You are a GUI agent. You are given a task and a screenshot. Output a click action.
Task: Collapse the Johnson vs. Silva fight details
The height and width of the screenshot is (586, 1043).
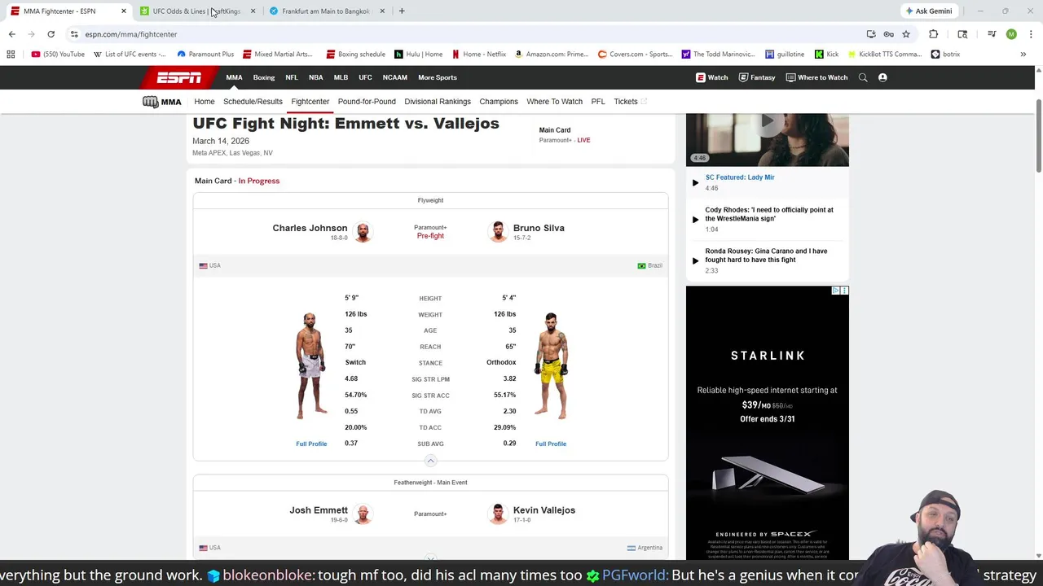(430, 461)
